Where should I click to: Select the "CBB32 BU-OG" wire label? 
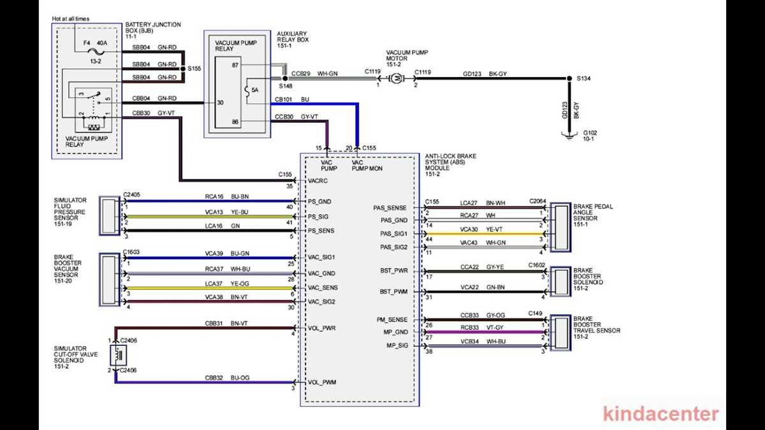[227, 378]
